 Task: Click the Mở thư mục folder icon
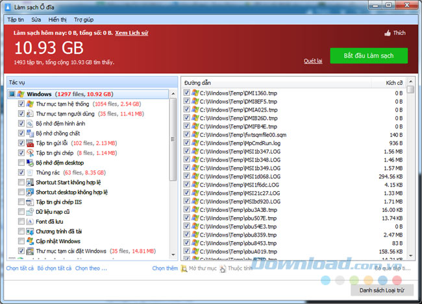(x=184, y=268)
